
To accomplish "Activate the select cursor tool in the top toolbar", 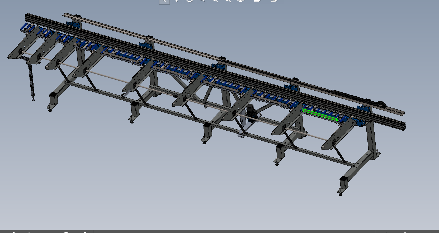I will pos(164,1).
